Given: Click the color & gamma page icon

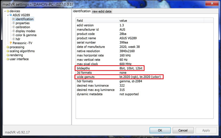Looking at the screenshot, I should [x=14, y=35].
